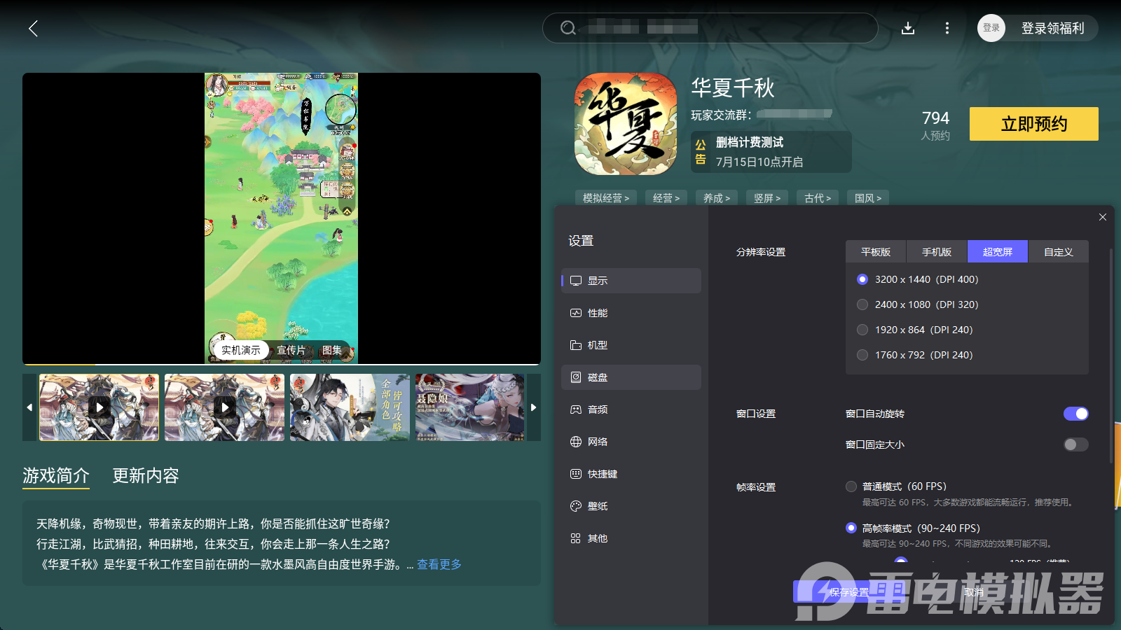Switch to 超宽屏 resolution tab
1121x630 pixels.
pyautogui.click(x=998, y=252)
